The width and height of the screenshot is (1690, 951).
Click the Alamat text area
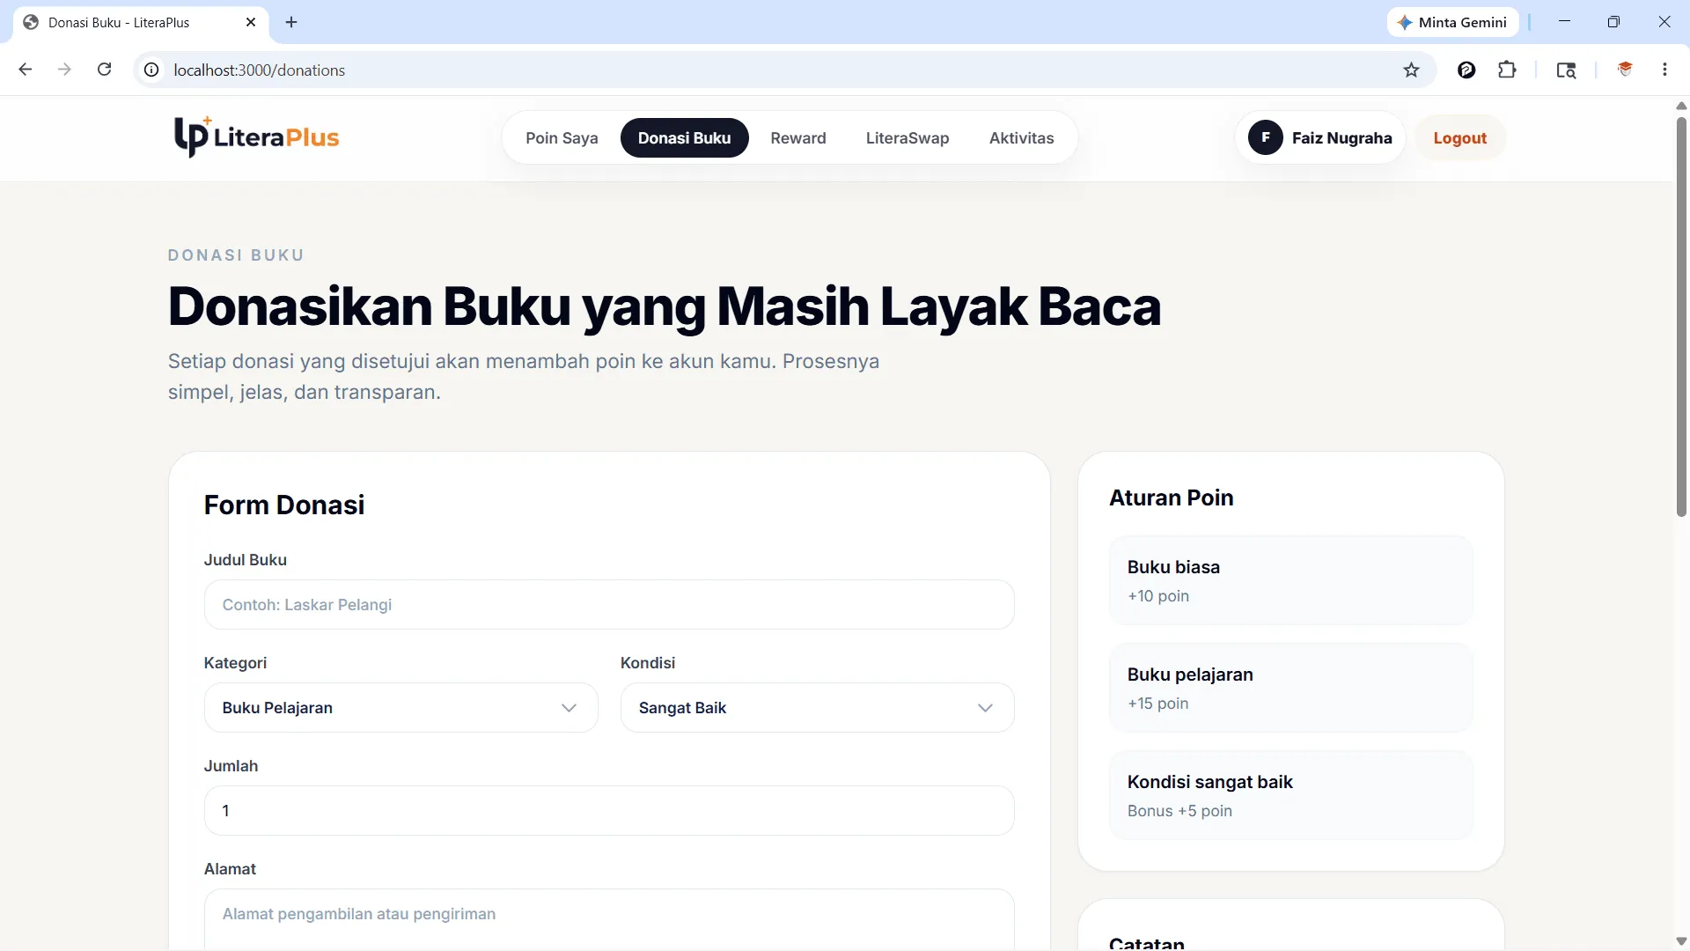pos(609,919)
